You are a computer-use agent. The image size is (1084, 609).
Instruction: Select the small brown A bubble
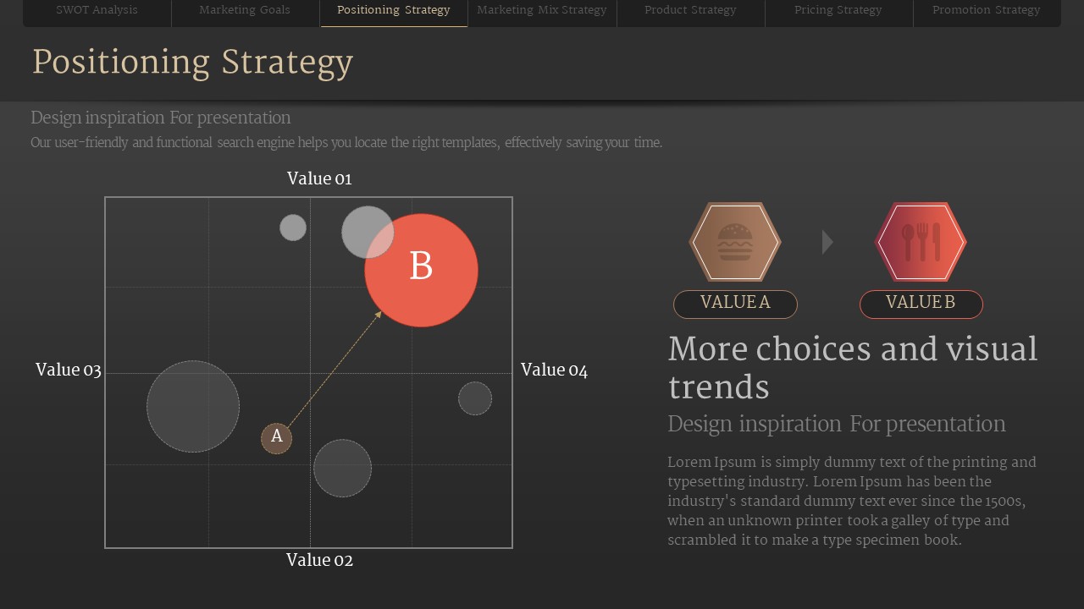pyautogui.click(x=276, y=438)
